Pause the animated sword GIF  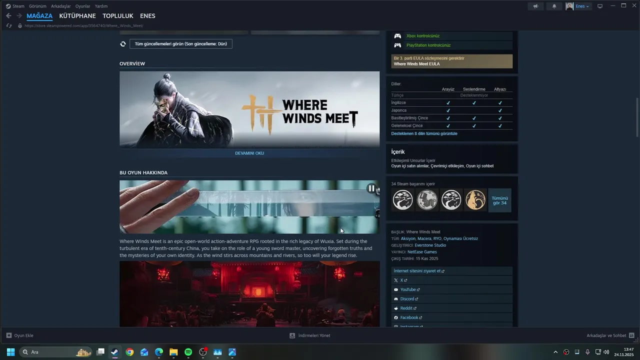coord(371,188)
